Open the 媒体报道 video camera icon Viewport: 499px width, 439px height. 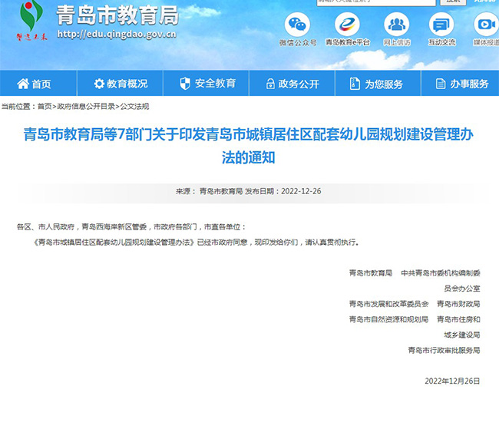tap(487, 25)
